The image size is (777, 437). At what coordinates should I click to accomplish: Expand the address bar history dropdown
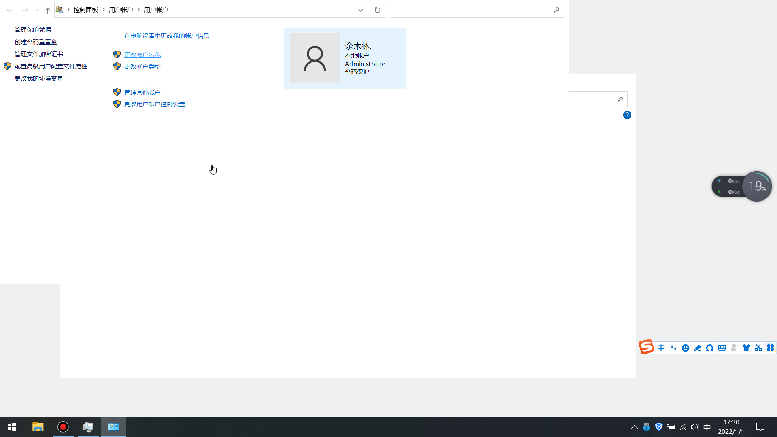tap(360, 10)
